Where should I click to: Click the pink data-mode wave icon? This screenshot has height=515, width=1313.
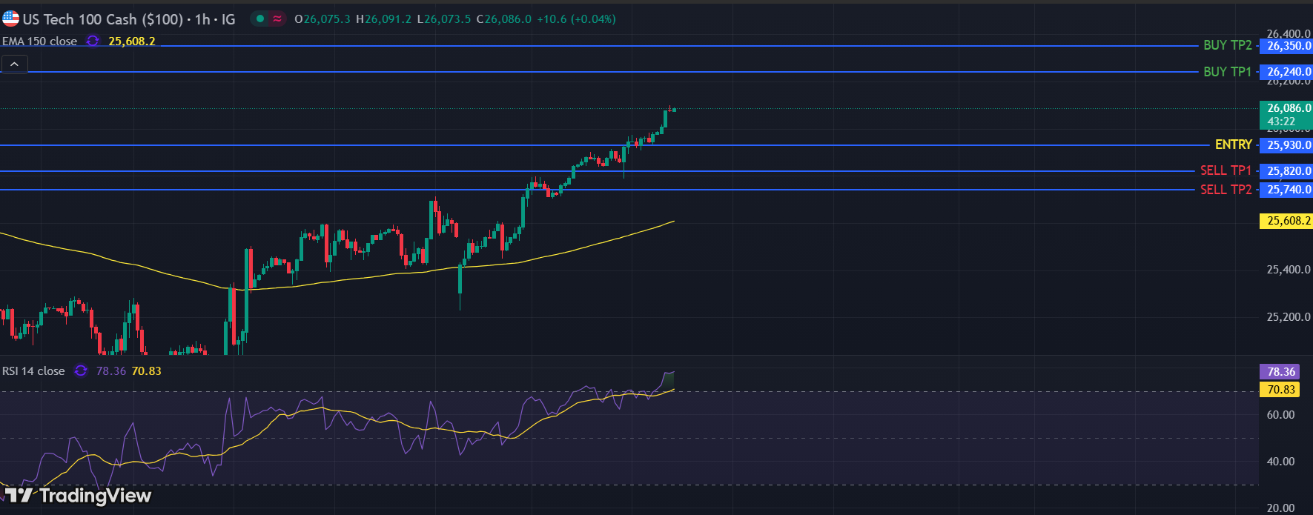point(277,19)
